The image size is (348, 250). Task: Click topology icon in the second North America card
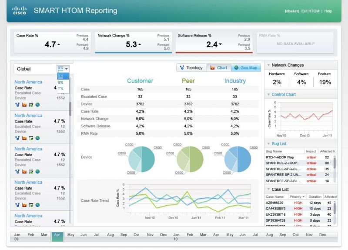(17, 138)
